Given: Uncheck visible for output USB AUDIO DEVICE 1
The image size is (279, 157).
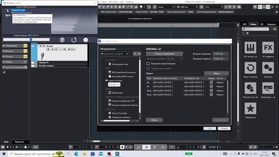Looking at the screenshot, I should pos(211,90).
